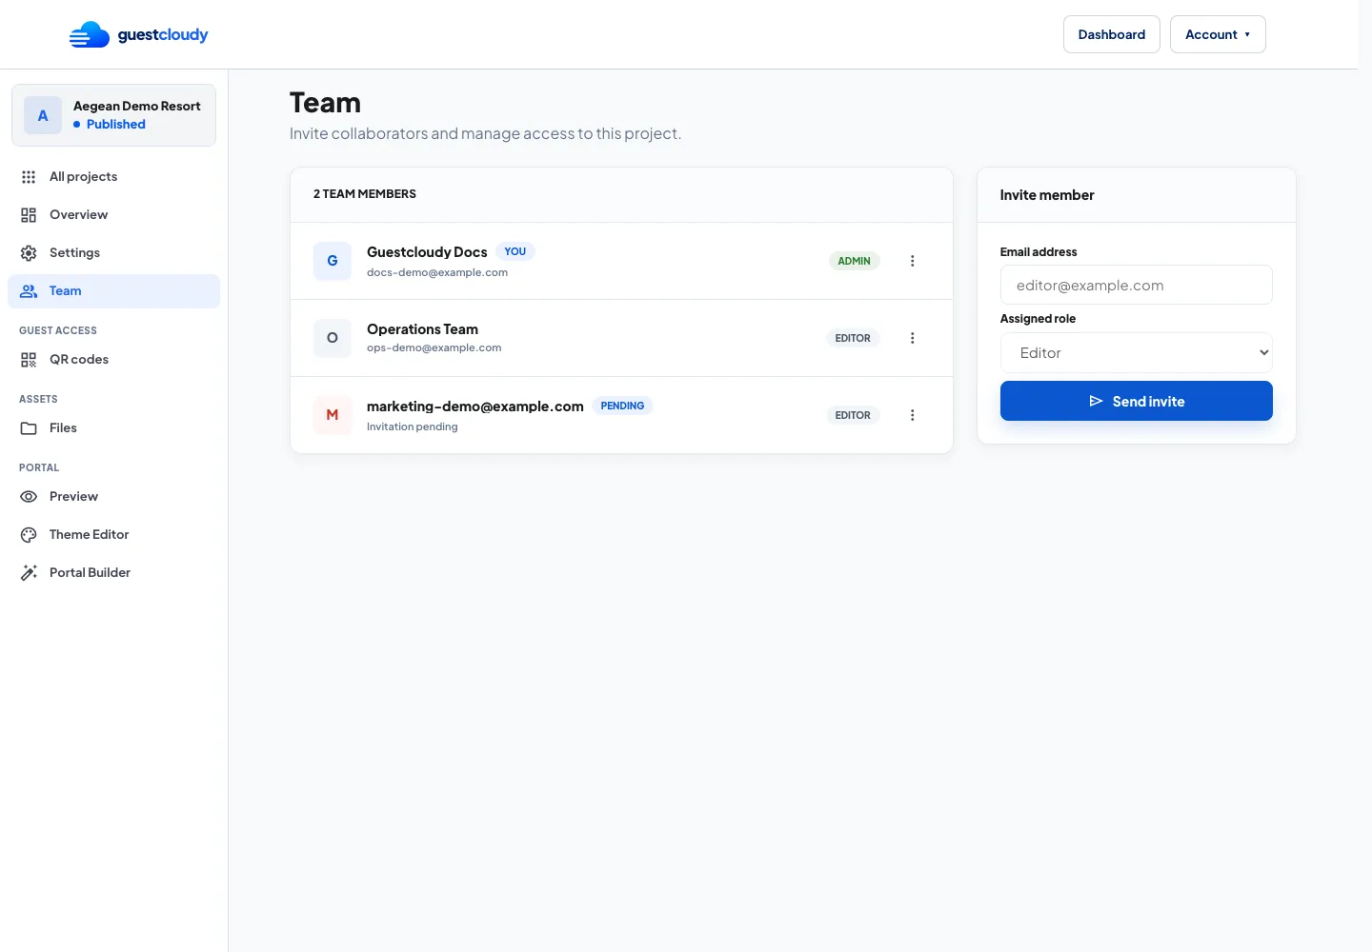
Task: Click the Aegean Demo Resort project card
Action: 113,115
